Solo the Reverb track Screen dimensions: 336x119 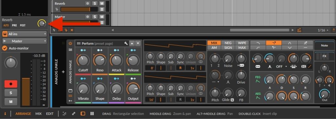(94, 3)
